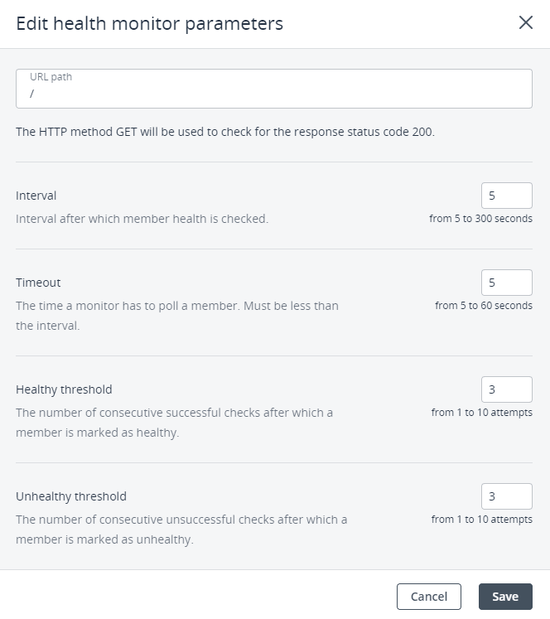Click into the URL path field

273,94
